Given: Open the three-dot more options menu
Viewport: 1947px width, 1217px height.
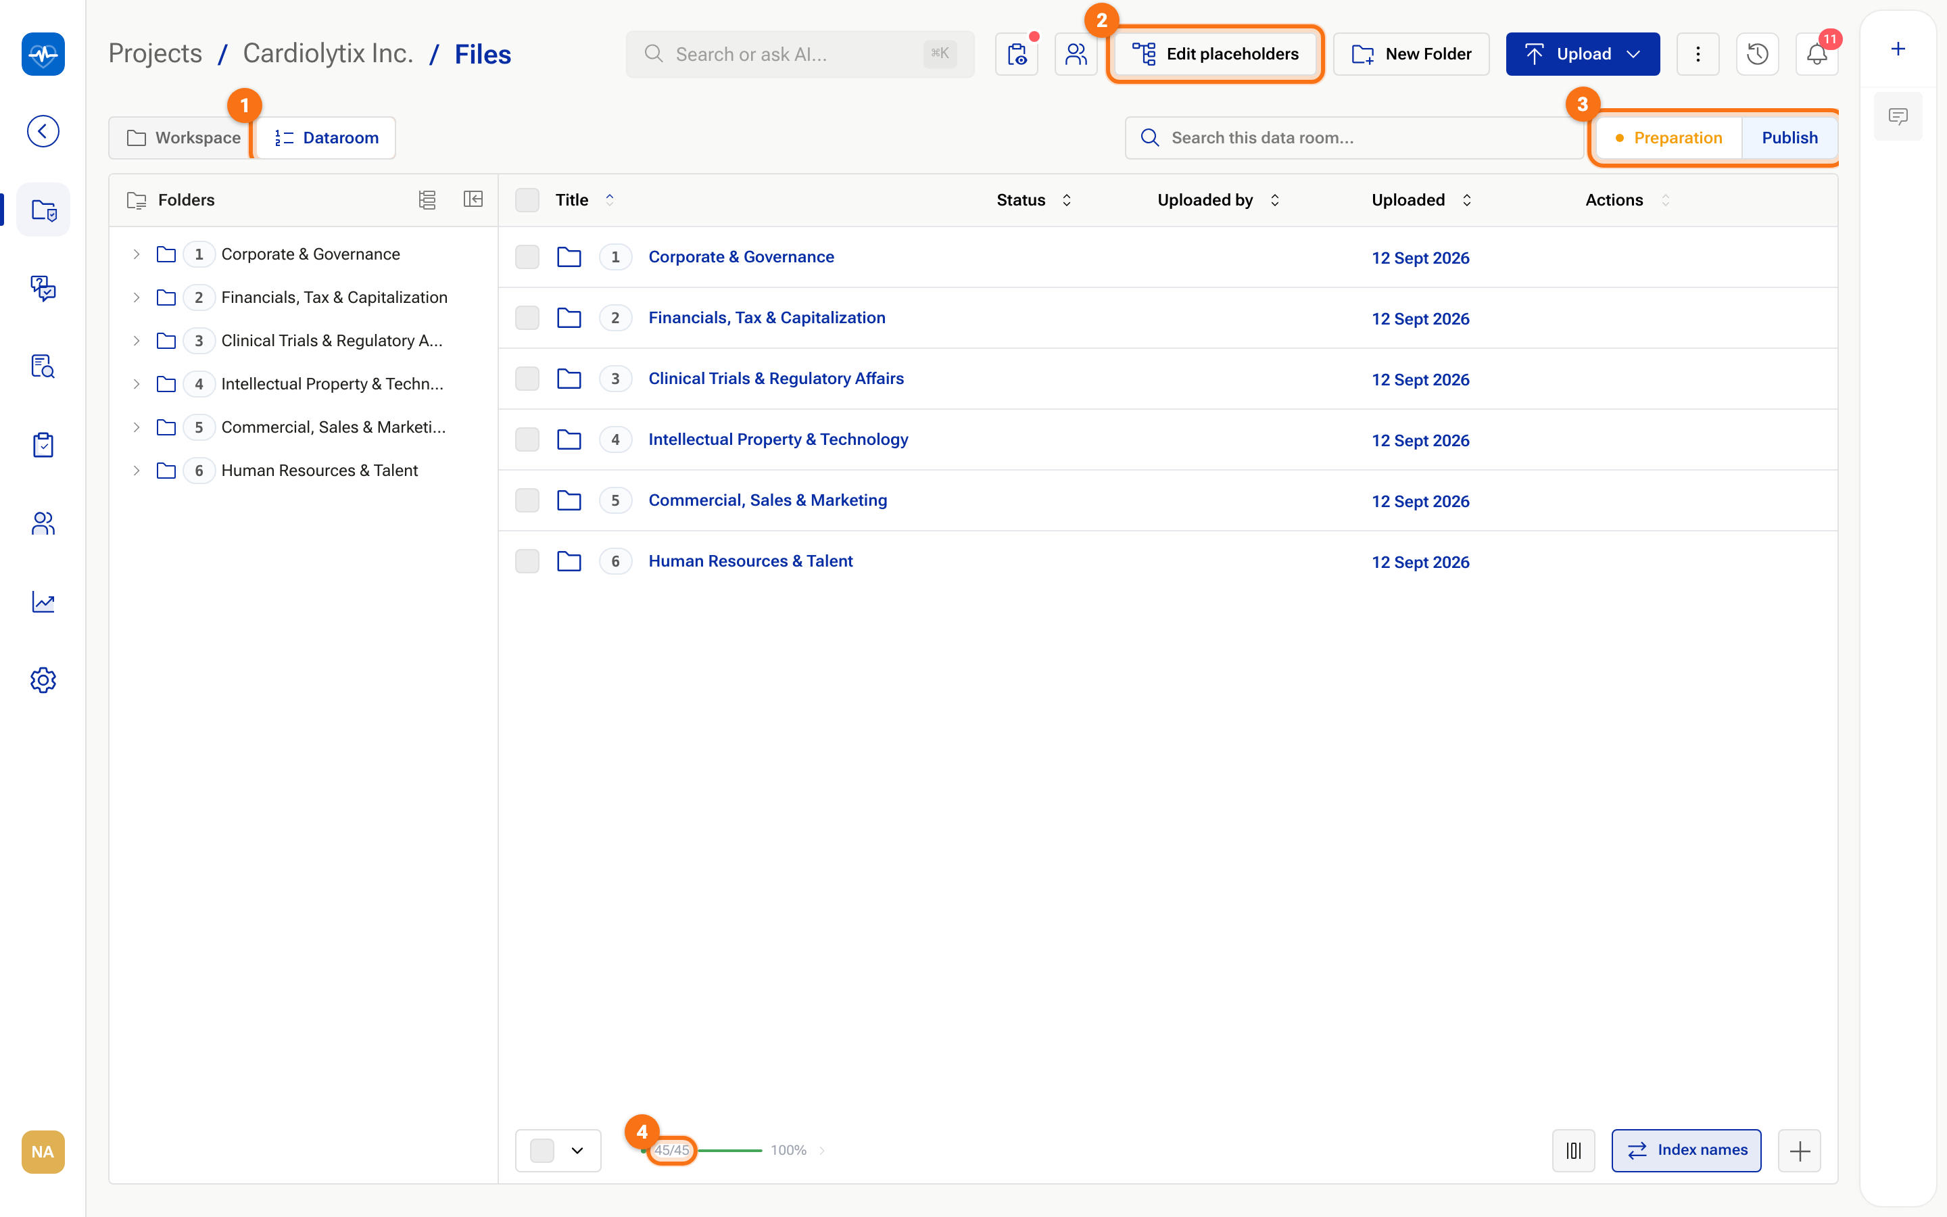Looking at the screenshot, I should 1698,54.
